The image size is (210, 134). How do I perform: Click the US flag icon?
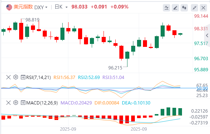point(9,7)
